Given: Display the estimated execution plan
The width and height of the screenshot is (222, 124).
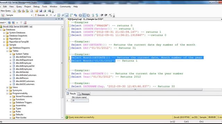Looking at the screenshot, I should point(59,15).
